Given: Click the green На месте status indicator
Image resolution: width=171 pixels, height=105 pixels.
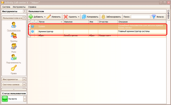Looking at the screenshot, I should coord(5,99).
